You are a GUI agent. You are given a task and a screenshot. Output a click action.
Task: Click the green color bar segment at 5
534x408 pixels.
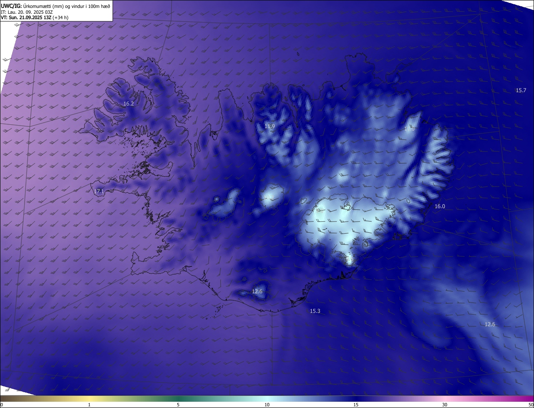178,398
